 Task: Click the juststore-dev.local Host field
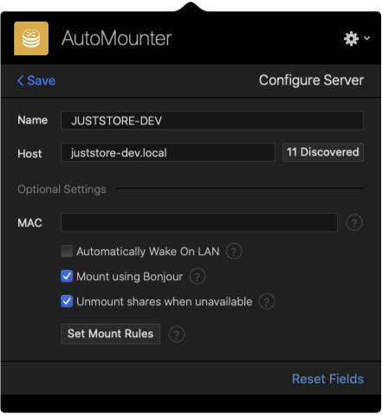pos(168,152)
